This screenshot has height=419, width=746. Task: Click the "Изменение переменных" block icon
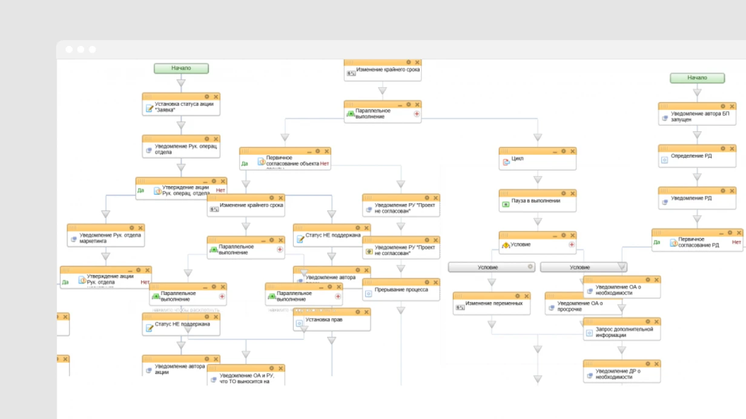[x=460, y=307]
